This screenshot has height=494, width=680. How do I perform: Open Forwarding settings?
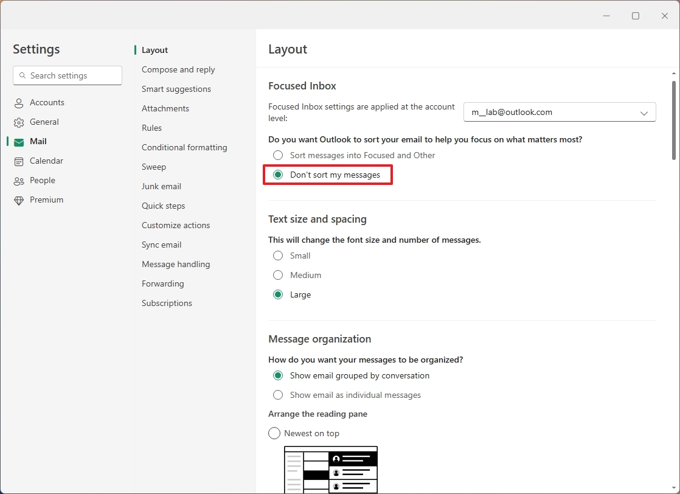click(162, 284)
